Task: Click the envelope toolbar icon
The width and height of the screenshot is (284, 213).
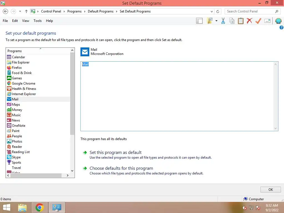Action: click(267, 21)
